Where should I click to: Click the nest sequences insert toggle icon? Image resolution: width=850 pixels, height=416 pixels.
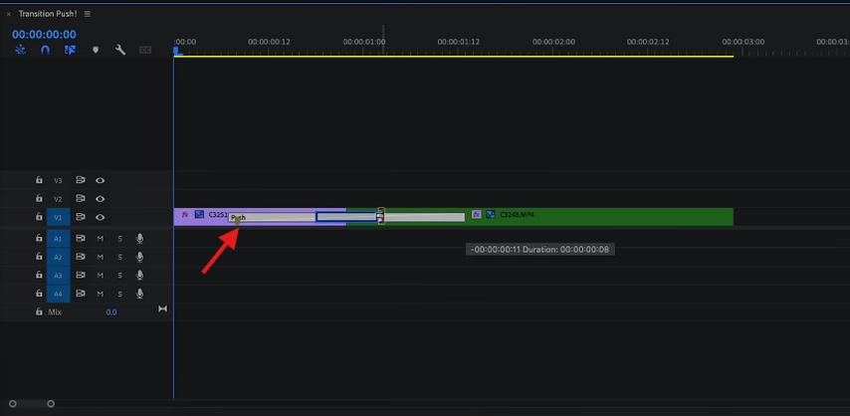pyautogui.click(x=20, y=50)
